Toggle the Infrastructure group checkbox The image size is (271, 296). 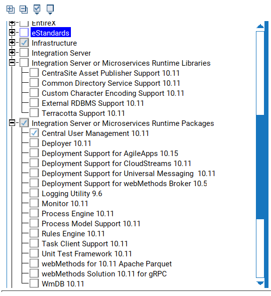pyautogui.click(x=24, y=43)
